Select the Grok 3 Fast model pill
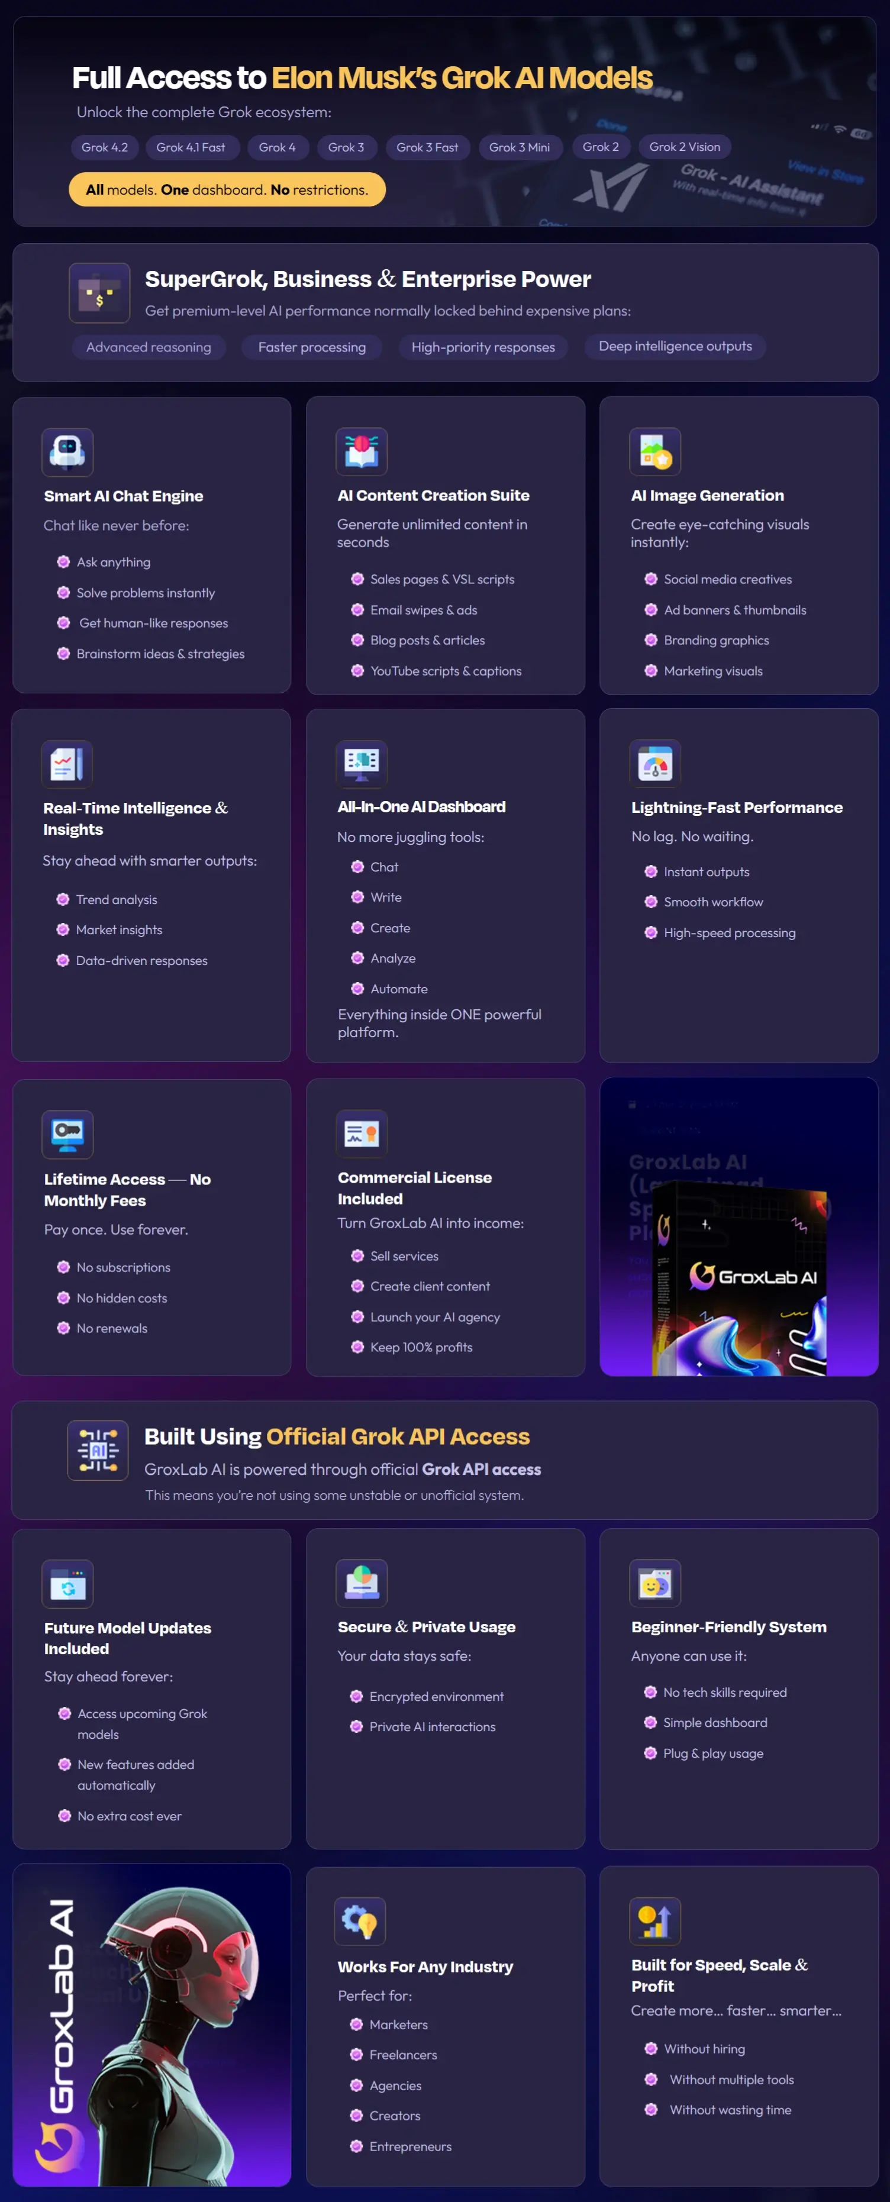The height and width of the screenshot is (2202, 890). 427,147
